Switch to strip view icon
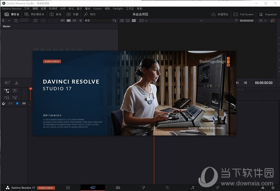The height and width of the screenshot is (191, 280). tap(75, 20)
